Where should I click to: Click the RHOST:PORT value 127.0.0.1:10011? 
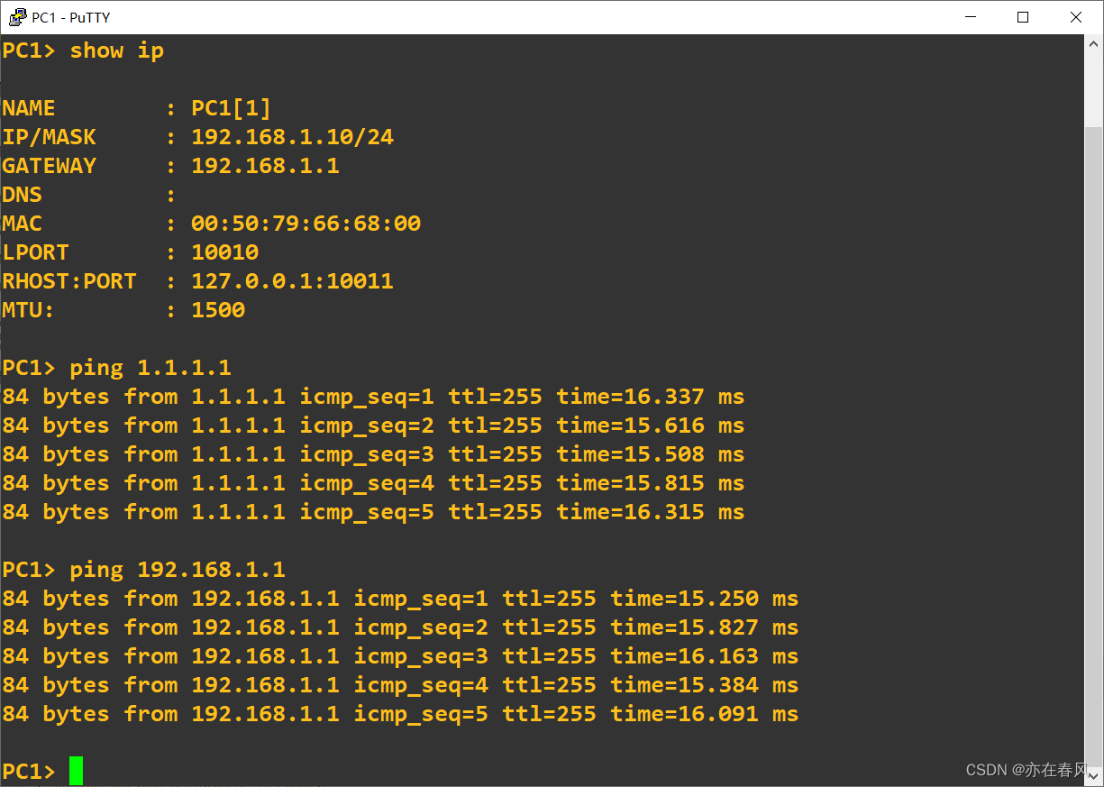point(292,281)
